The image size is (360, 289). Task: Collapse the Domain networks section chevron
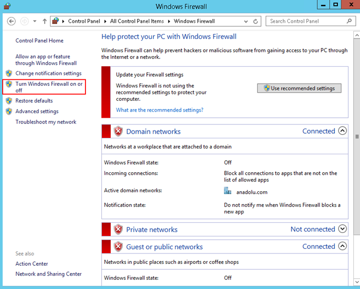click(x=342, y=131)
